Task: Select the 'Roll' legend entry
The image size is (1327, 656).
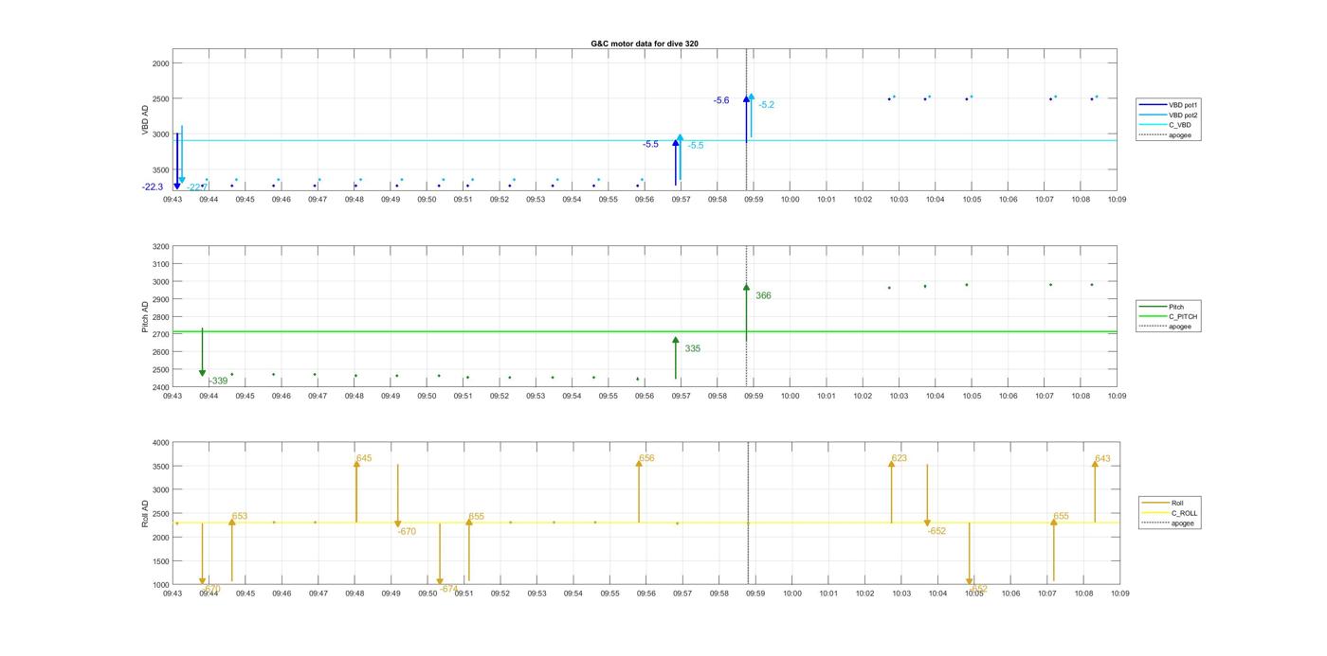Action: pos(1177,503)
